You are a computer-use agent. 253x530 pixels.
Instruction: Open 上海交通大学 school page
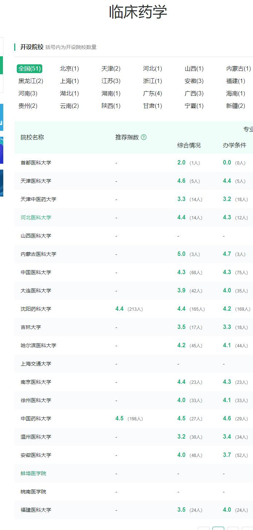coord(36,364)
